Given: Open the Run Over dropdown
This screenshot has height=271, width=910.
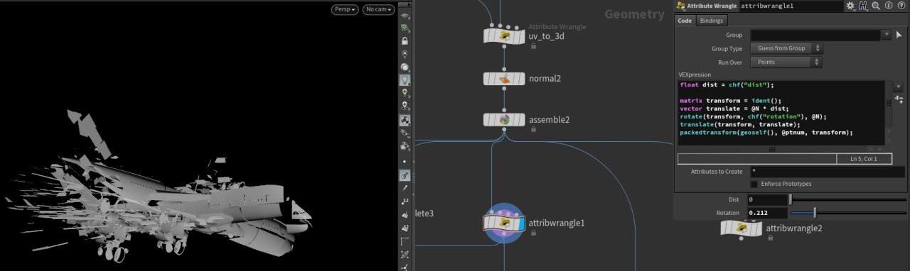Looking at the screenshot, I should point(786,62).
